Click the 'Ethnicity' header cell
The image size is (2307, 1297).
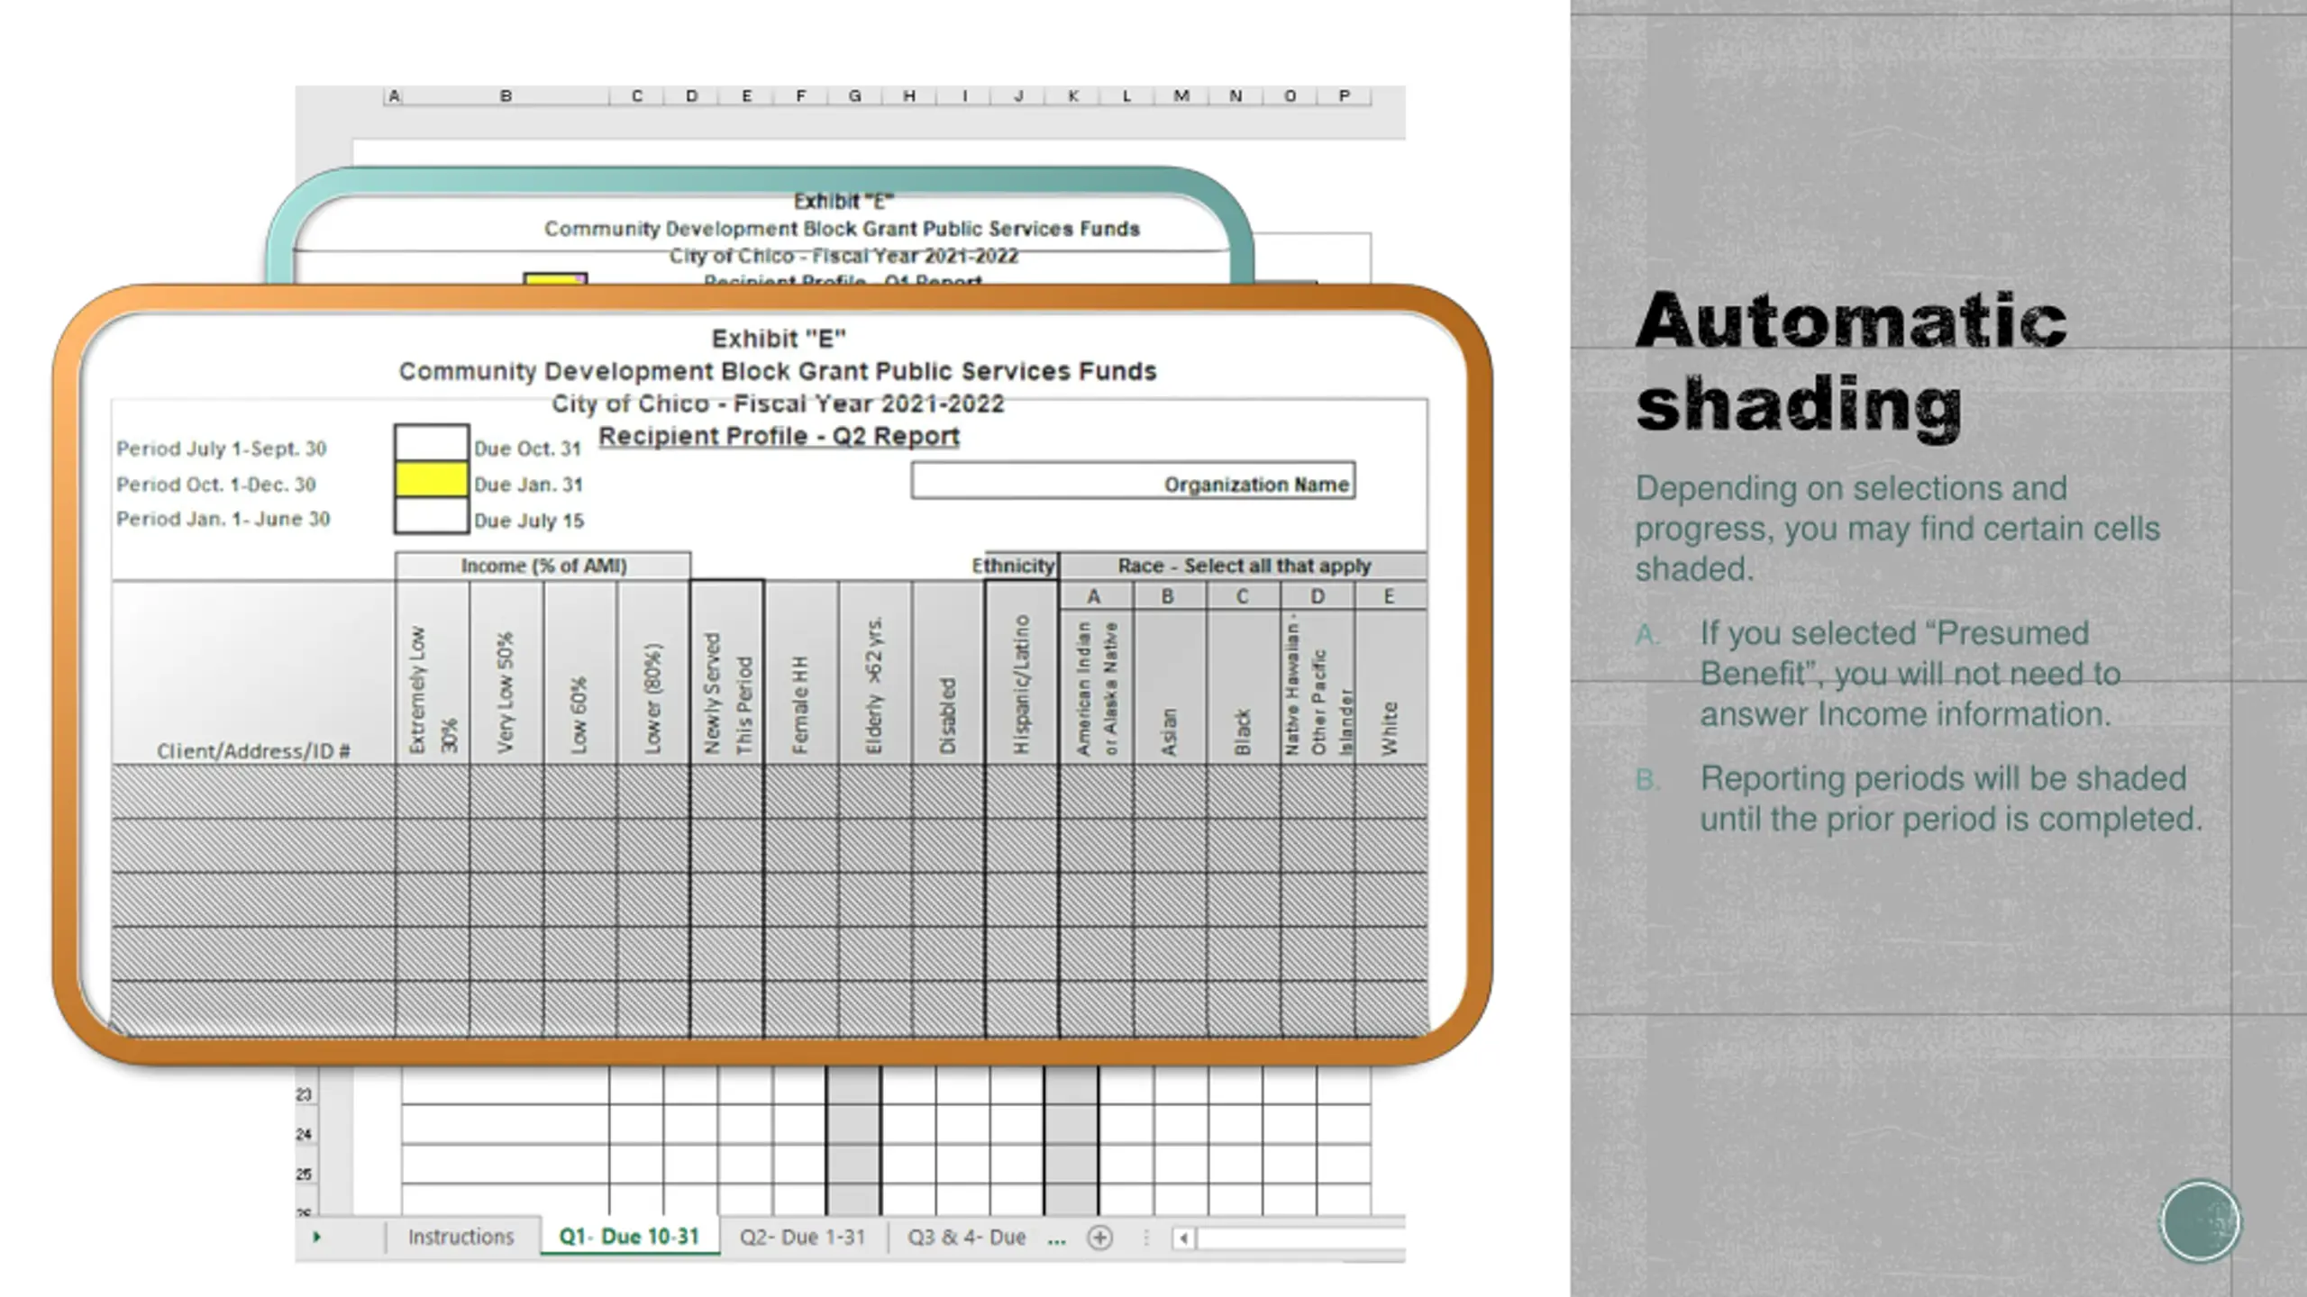(1013, 566)
